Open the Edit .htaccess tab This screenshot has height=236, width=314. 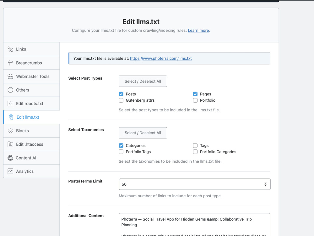(31, 144)
